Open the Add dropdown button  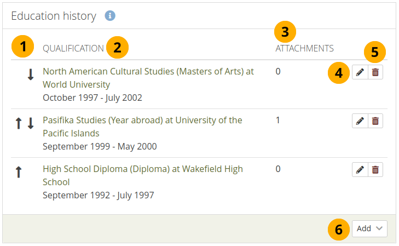pyautogui.click(x=369, y=229)
